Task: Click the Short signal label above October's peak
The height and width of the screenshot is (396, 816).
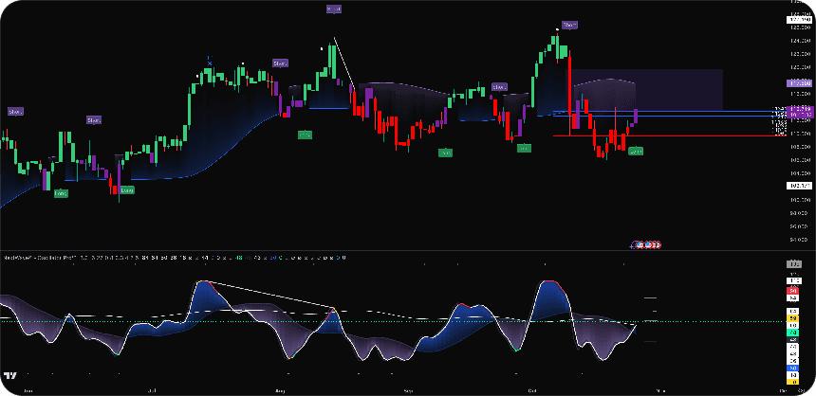Action: 569,25
